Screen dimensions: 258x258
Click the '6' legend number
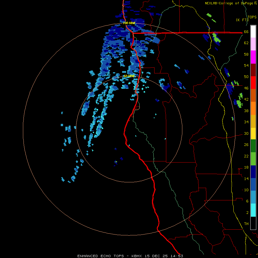click(x=247, y=201)
